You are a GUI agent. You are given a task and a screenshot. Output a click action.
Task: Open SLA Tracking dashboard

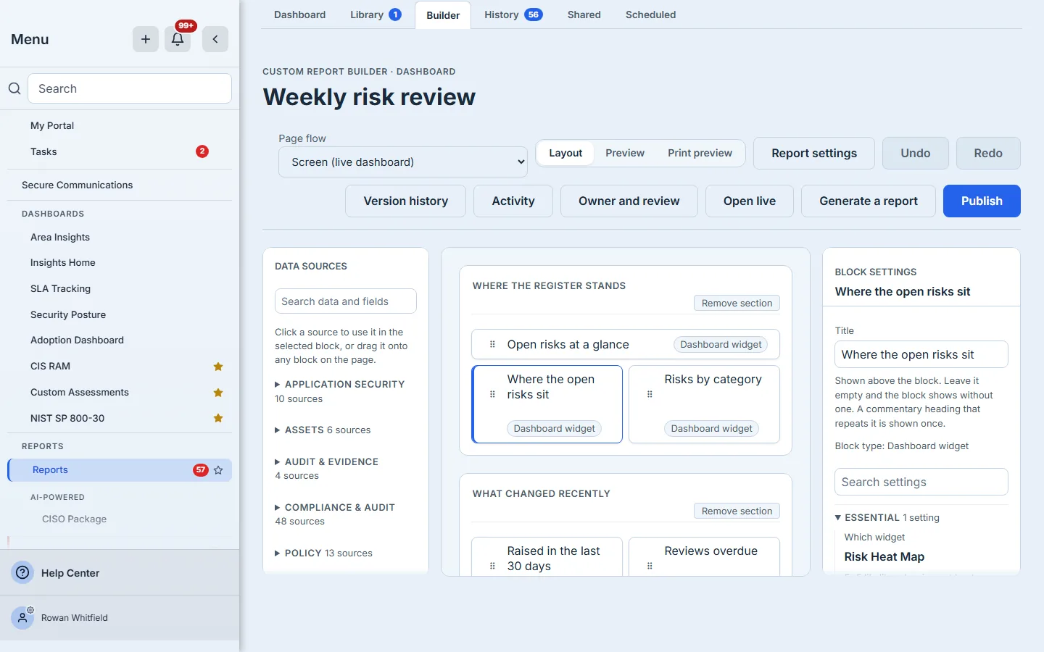click(60, 288)
